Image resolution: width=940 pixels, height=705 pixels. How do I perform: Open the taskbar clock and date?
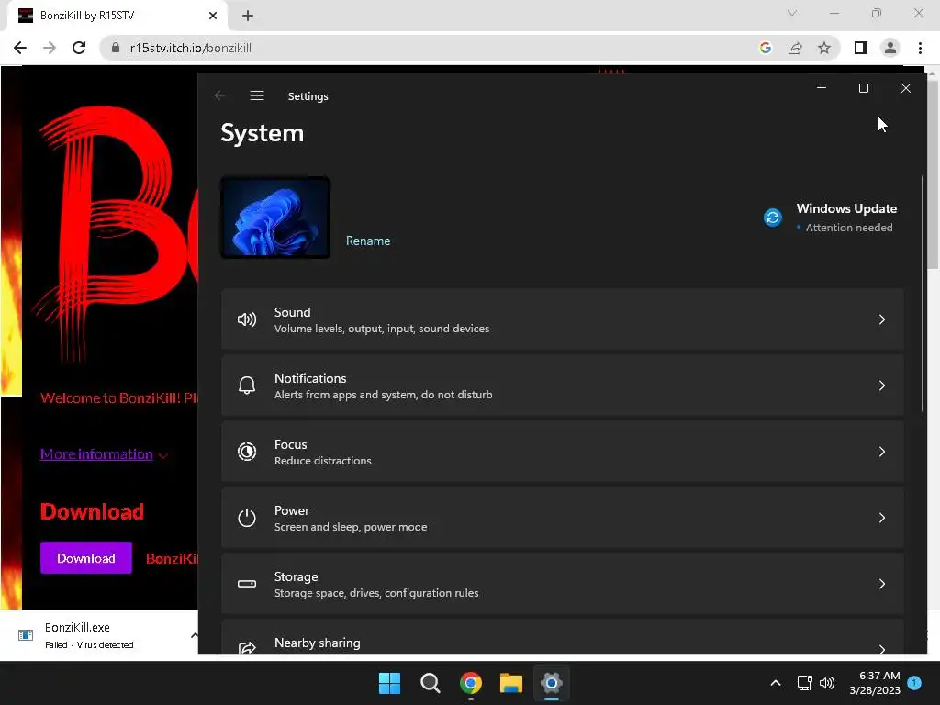875,683
